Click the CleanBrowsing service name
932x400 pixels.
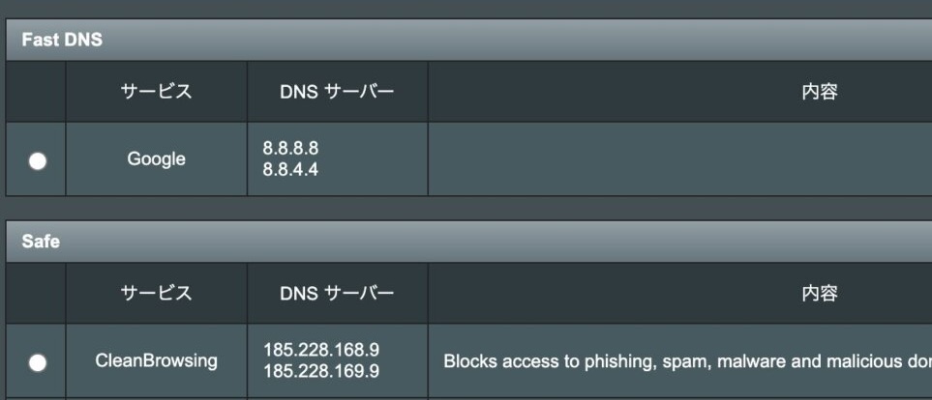pyautogui.click(x=156, y=361)
